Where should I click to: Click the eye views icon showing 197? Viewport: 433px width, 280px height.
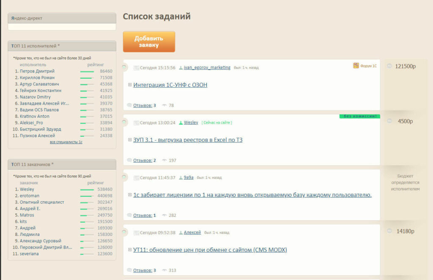[x=164, y=161]
